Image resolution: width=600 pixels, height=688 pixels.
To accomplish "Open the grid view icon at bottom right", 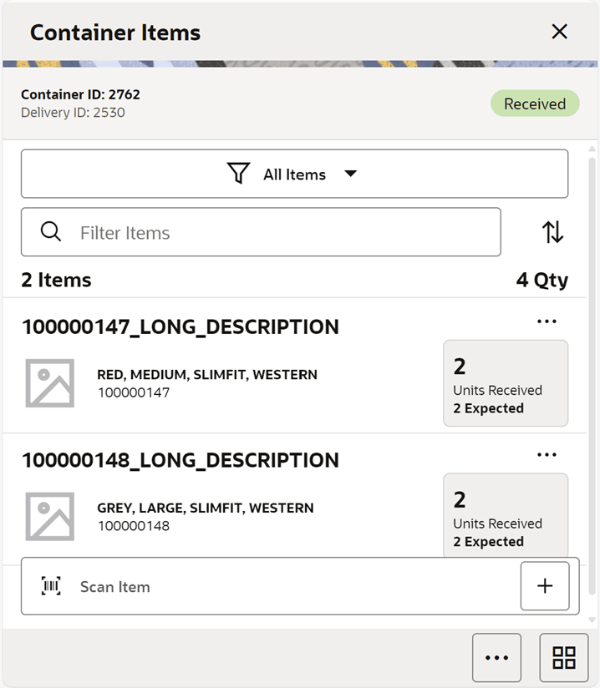I will click(564, 658).
